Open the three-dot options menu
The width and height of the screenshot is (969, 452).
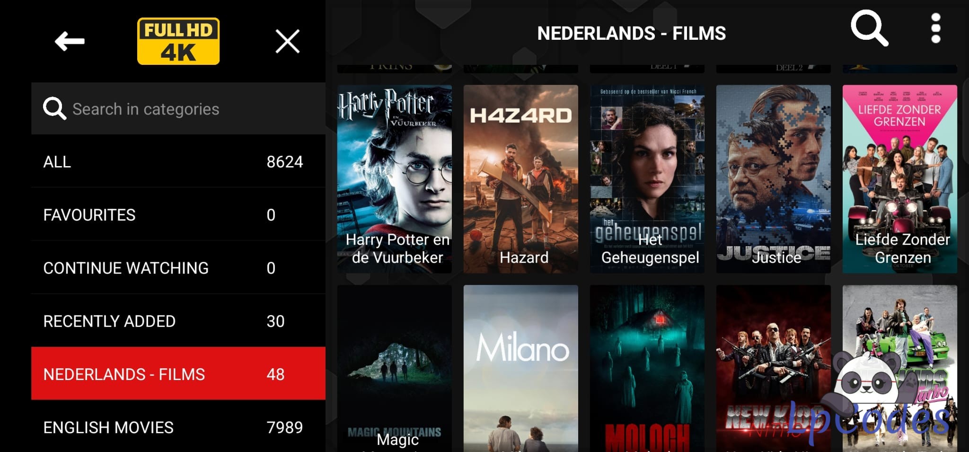coord(935,28)
